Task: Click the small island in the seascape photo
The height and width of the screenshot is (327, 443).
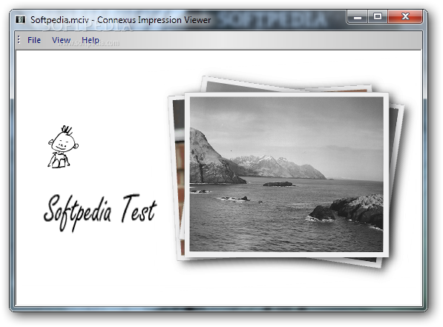Action: point(279,184)
